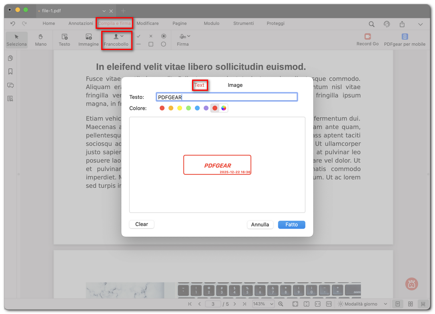The width and height of the screenshot is (435, 314).
Task: Insert a filled radio dot symbol
Action: (x=164, y=36)
